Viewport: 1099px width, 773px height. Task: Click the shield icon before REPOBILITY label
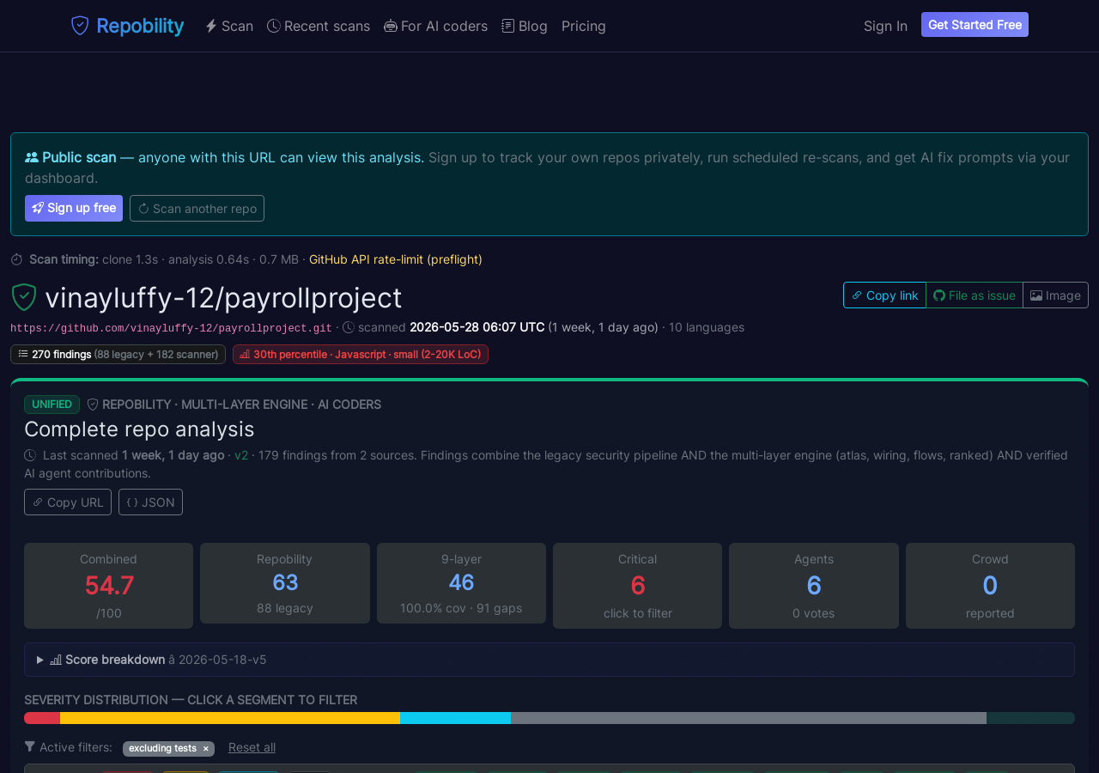93,405
